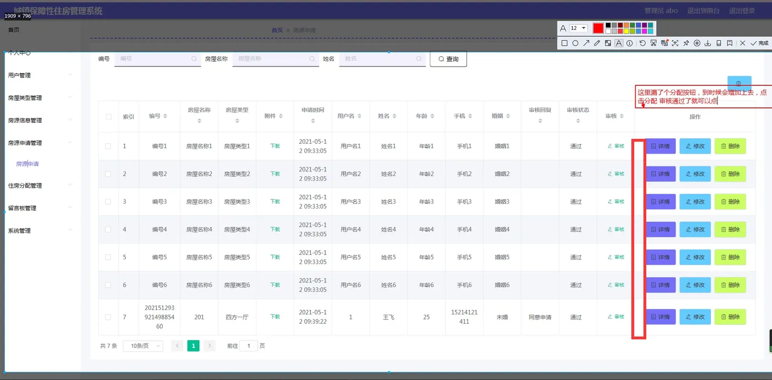Check the checkbox for row 编号4

pyautogui.click(x=108, y=229)
